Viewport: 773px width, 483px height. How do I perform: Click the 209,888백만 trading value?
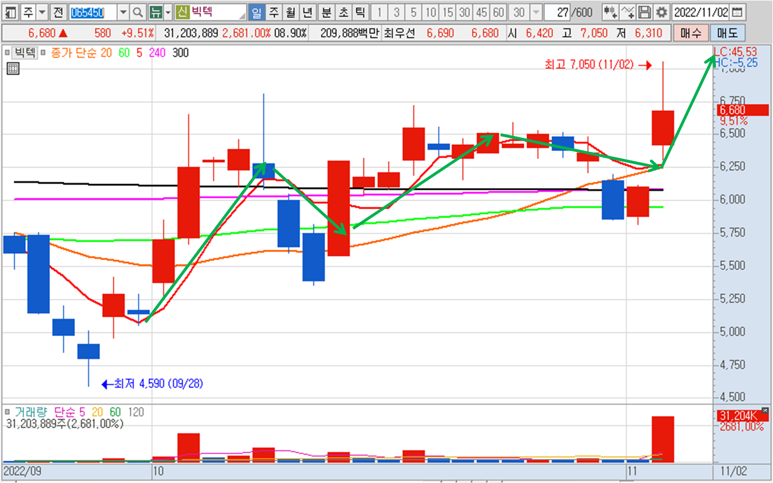[350, 33]
